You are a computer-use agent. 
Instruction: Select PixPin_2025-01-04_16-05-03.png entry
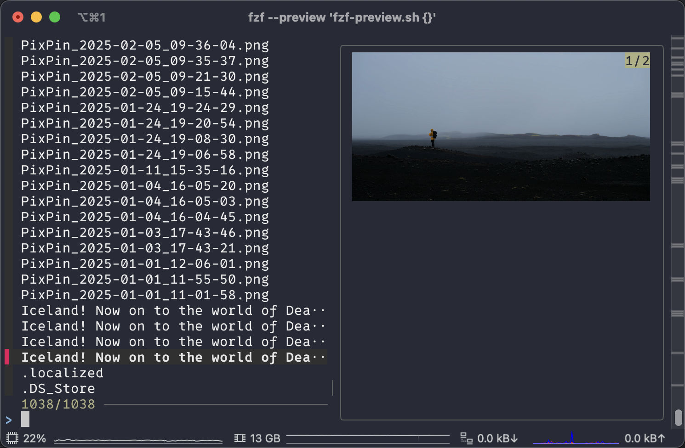(145, 201)
